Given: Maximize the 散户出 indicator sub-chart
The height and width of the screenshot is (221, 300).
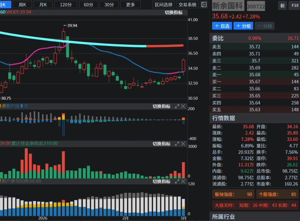Looking at the screenshot, I should click(x=177, y=106).
